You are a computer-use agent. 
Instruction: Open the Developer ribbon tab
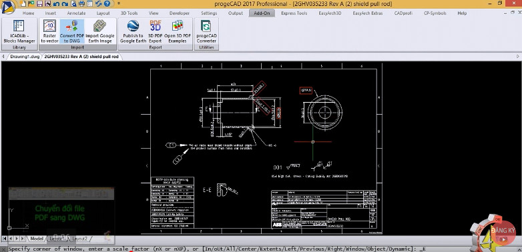coord(180,13)
